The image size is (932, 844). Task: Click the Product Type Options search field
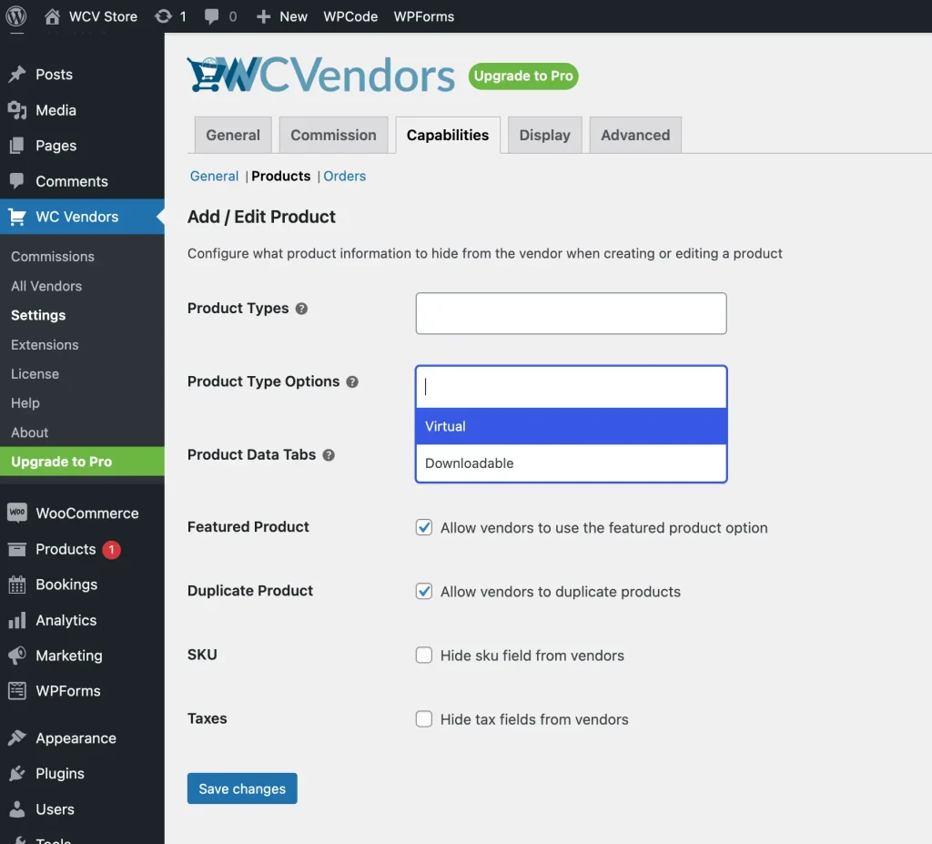click(572, 387)
